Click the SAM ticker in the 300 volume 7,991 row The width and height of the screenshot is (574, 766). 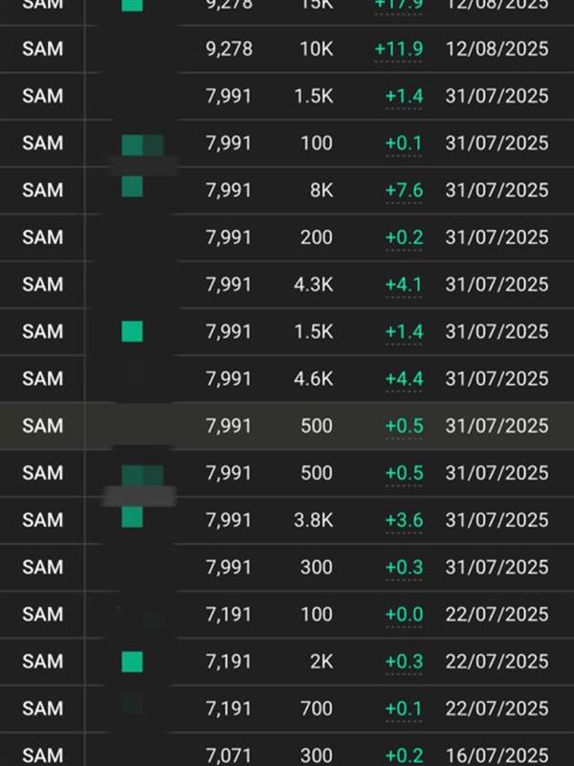pos(43,568)
